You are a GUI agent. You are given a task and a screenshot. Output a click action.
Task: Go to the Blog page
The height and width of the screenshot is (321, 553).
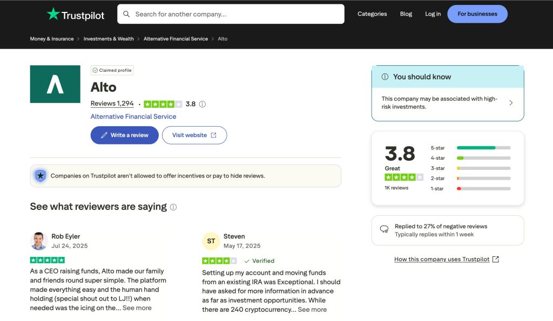pos(406,14)
